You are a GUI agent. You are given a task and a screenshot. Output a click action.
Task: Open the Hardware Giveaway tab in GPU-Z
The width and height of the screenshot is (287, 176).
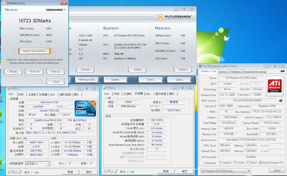click(255, 72)
